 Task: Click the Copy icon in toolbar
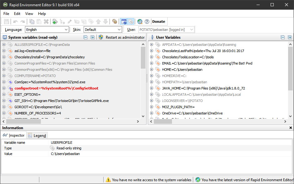pos(32,22)
